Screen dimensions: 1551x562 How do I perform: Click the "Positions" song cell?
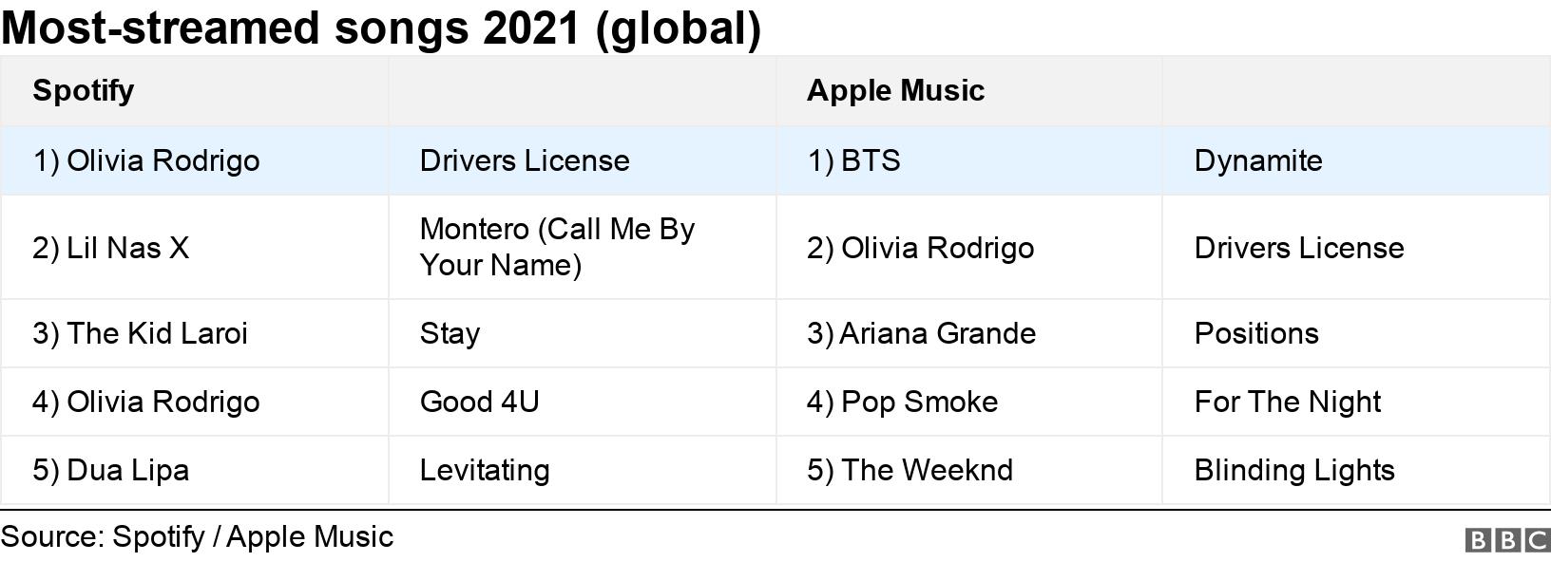(x=1256, y=333)
